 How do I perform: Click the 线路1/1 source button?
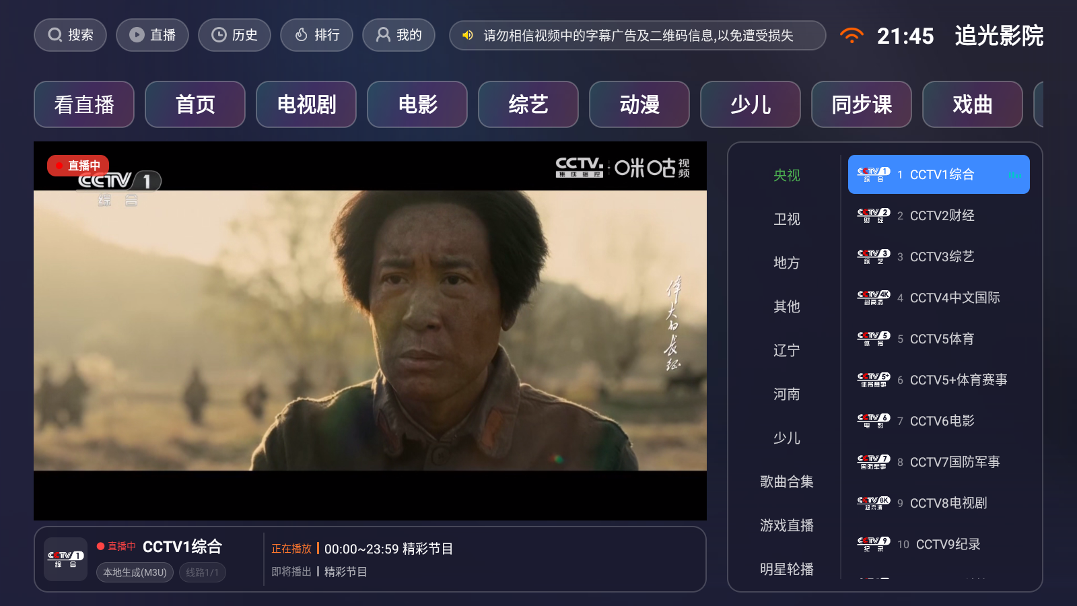(203, 572)
